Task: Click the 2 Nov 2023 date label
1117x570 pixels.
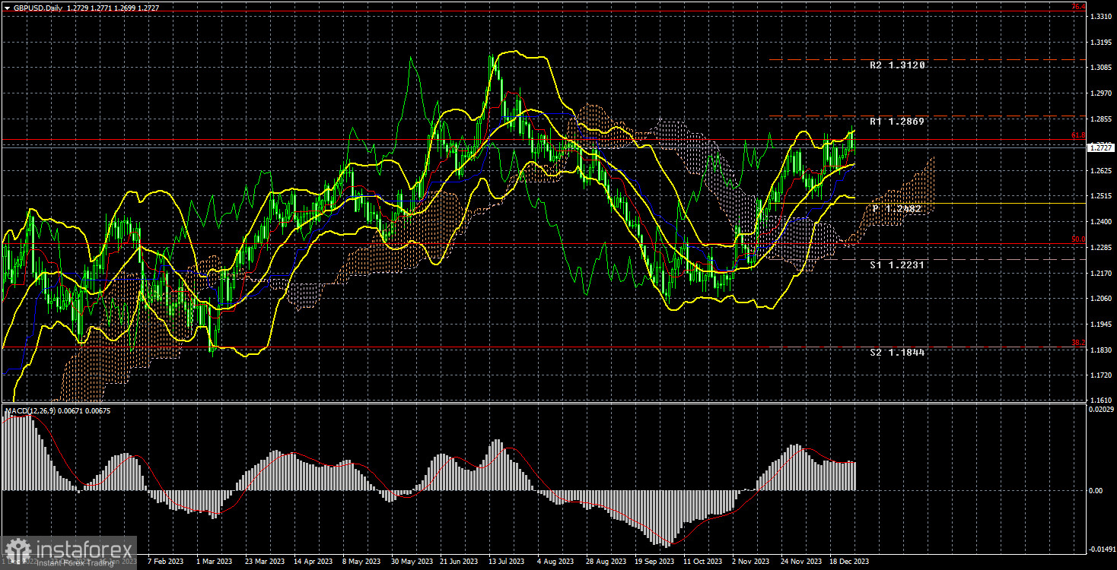Action: (x=751, y=562)
